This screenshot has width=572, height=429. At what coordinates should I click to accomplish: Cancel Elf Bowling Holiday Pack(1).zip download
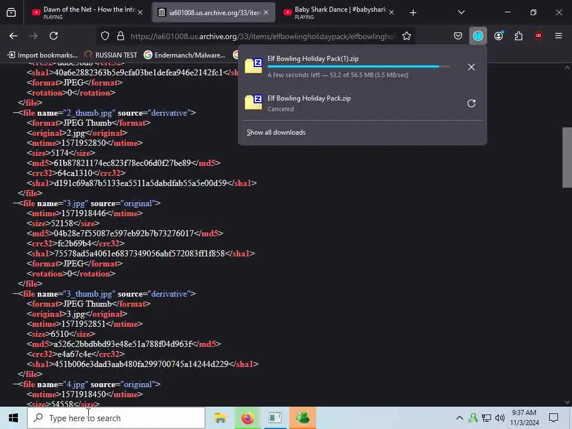pyautogui.click(x=471, y=67)
